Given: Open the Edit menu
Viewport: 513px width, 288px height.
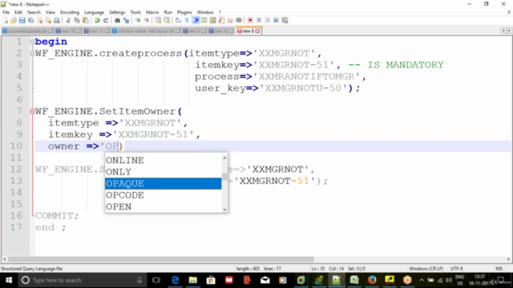Looking at the screenshot, I should (18, 12).
